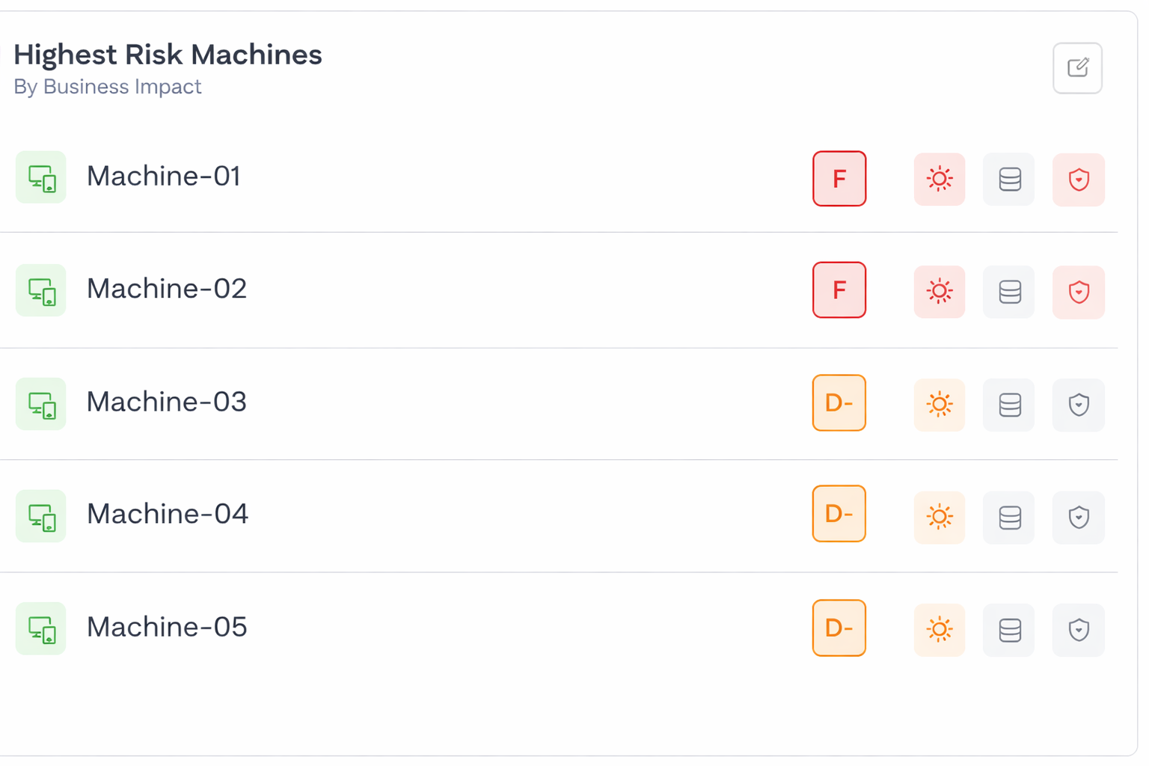1149x766 pixels.
Task: Click the red sun icon for Machine-02
Action: coord(940,292)
